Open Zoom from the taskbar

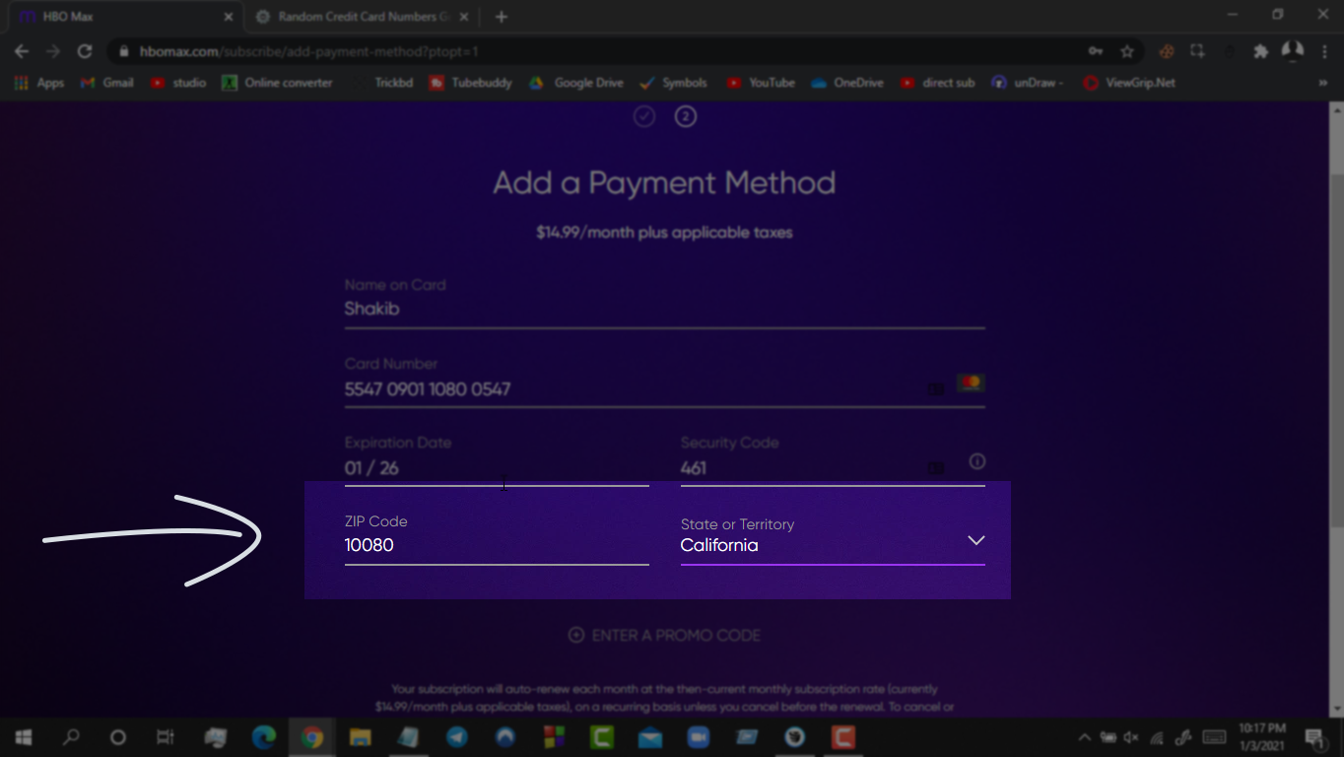coord(698,737)
